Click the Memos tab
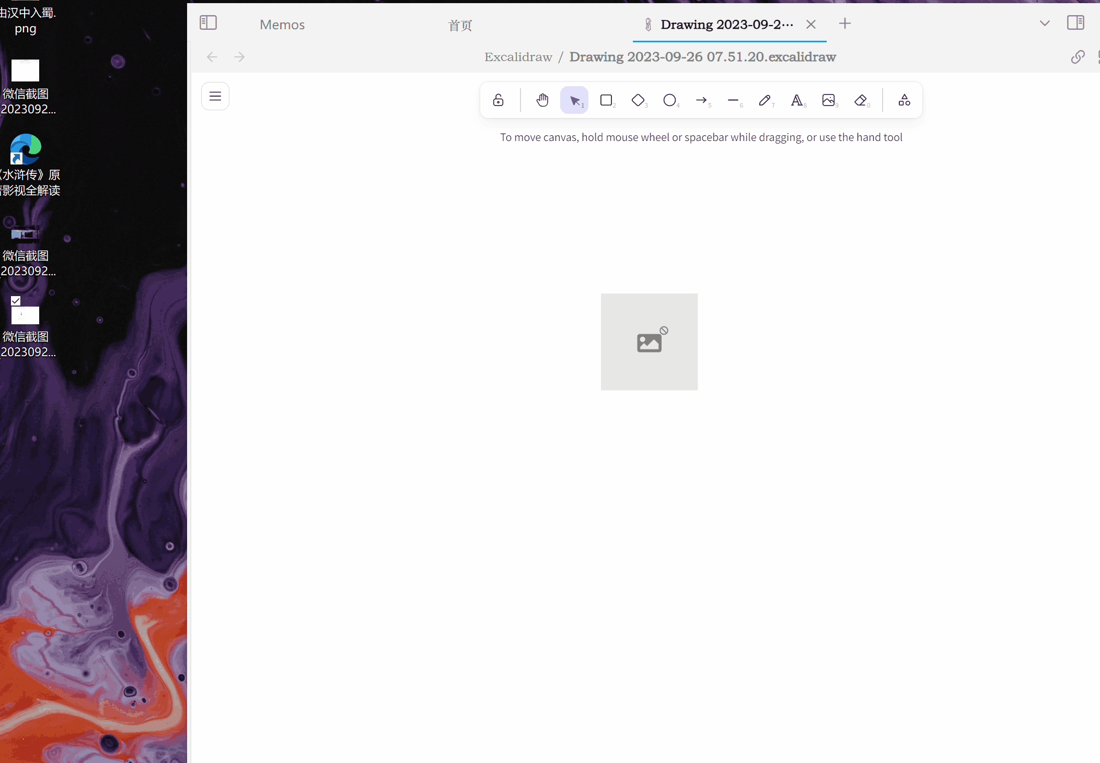1100x763 pixels. pyautogui.click(x=282, y=24)
